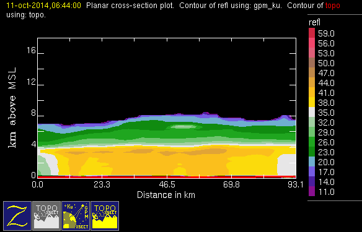
Task: Select the yellow TOPO XSECT icon
Action: (105, 216)
